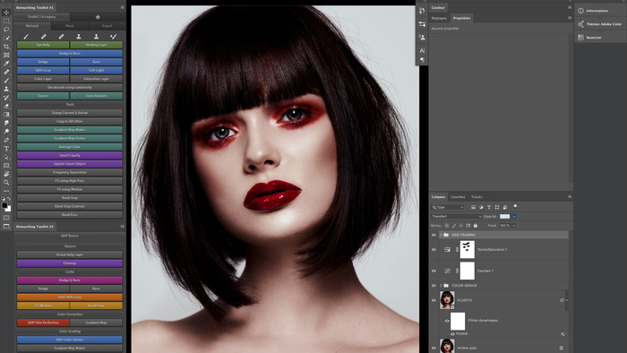Viewport: 627px width, 353px height.
Task: Click the foreground color swatch
Action: tap(4, 205)
